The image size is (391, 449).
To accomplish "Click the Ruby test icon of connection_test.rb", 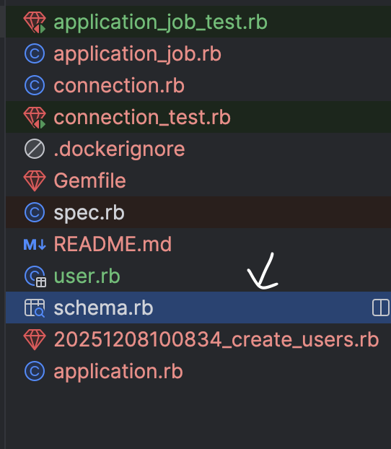I will 35,118.
